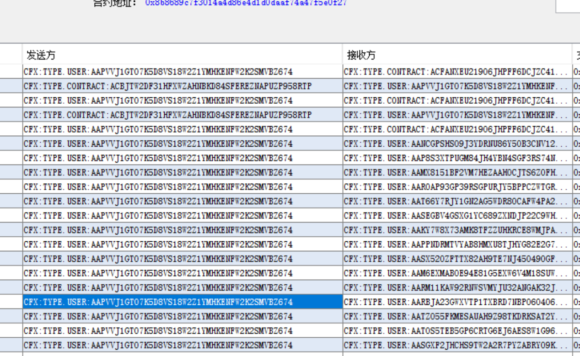Select receiver cell starting AAT66Y7RJY1GN2
The width and height of the screenshot is (580, 356).
pos(457,201)
